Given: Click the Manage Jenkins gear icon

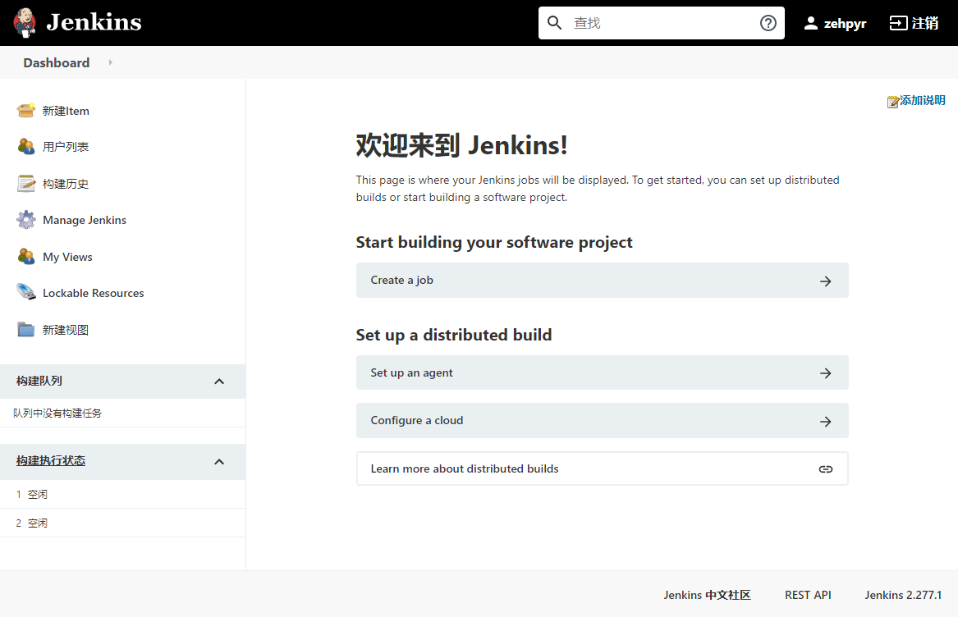Looking at the screenshot, I should click(x=26, y=220).
